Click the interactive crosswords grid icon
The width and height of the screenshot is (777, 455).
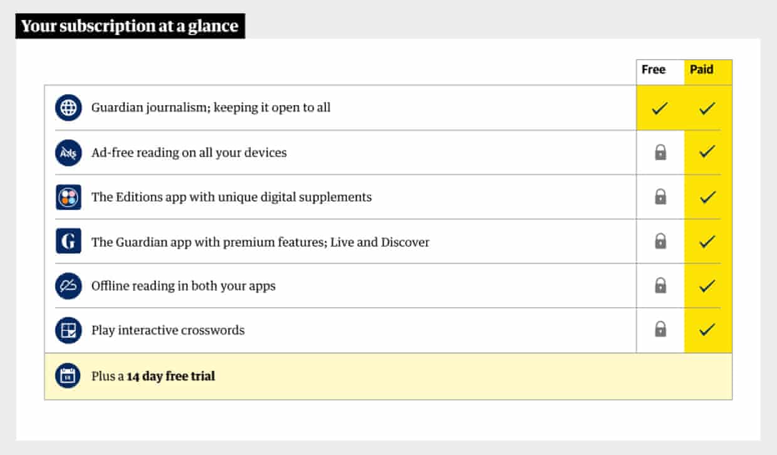pyautogui.click(x=68, y=330)
